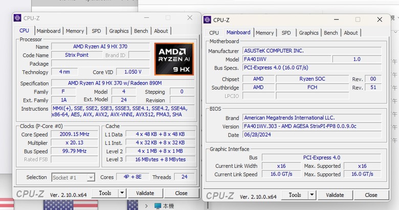399x210 pixels.
Task: Open About tab in left window
Action: click(161, 31)
